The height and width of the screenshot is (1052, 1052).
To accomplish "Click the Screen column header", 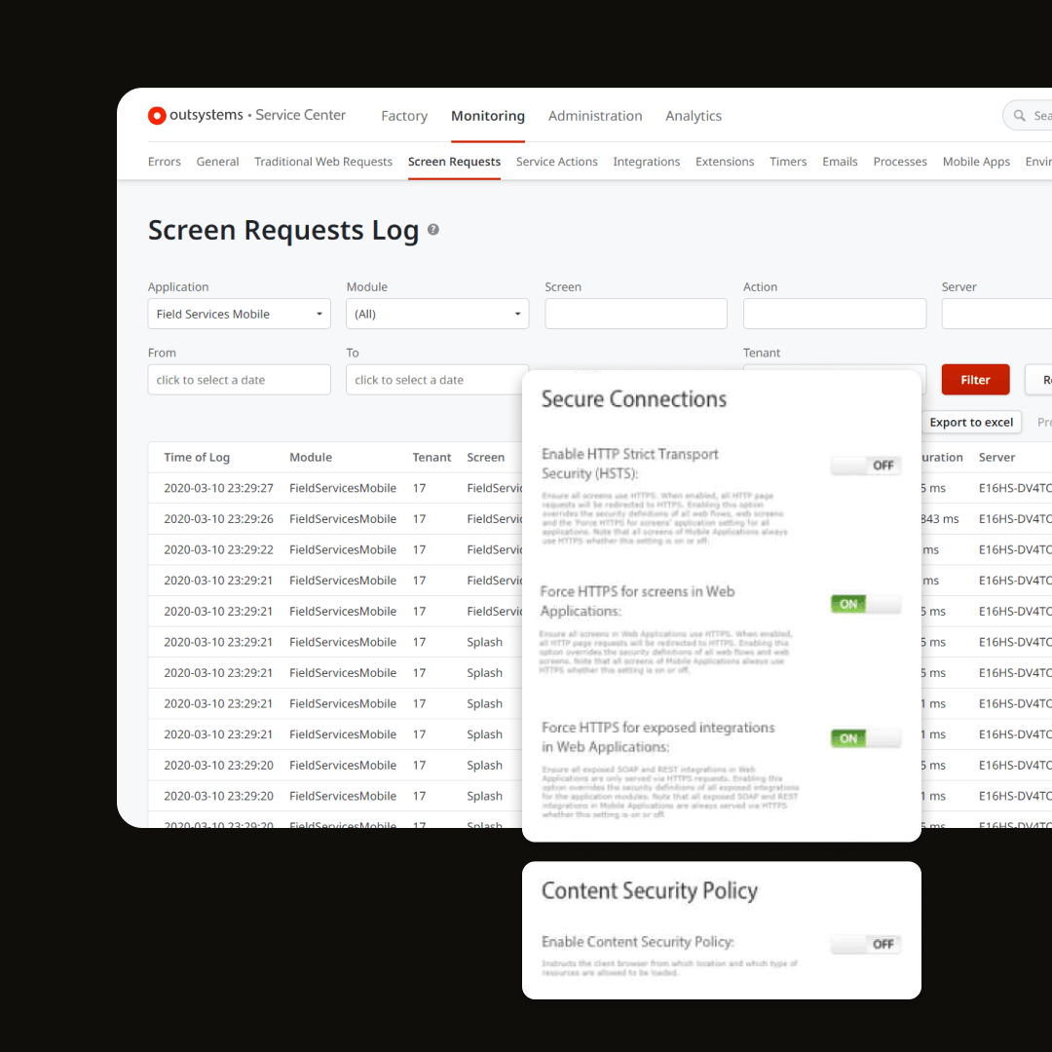I will (x=486, y=457).
